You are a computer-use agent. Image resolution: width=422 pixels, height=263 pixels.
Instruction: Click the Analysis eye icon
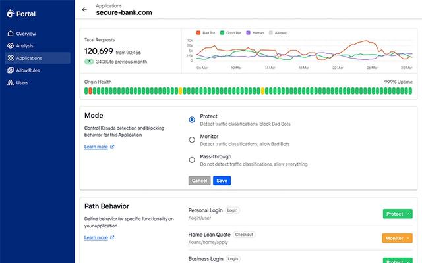pyautogui.click(x=10, y=46)
